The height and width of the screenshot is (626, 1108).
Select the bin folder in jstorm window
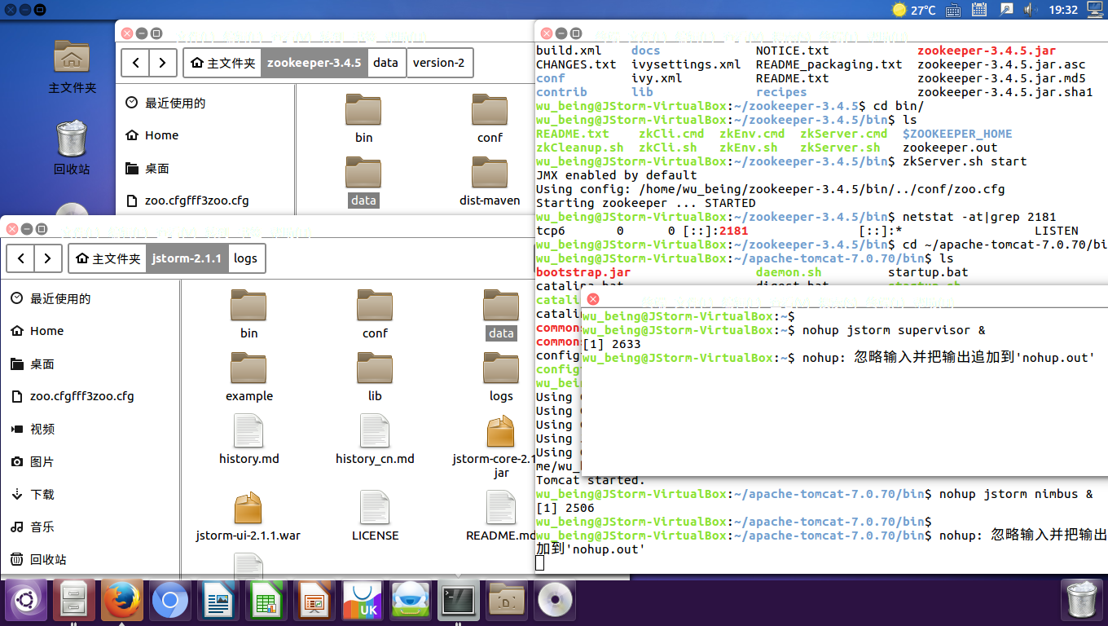[x=248, y=315]
